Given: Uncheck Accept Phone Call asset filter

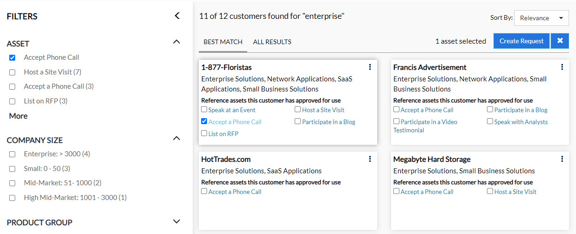Looking at the screenshot, I should click(x=12, y=58).
